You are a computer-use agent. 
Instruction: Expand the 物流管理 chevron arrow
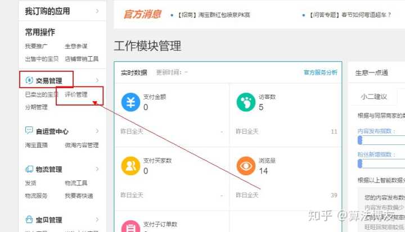click(x=97, y=169)
